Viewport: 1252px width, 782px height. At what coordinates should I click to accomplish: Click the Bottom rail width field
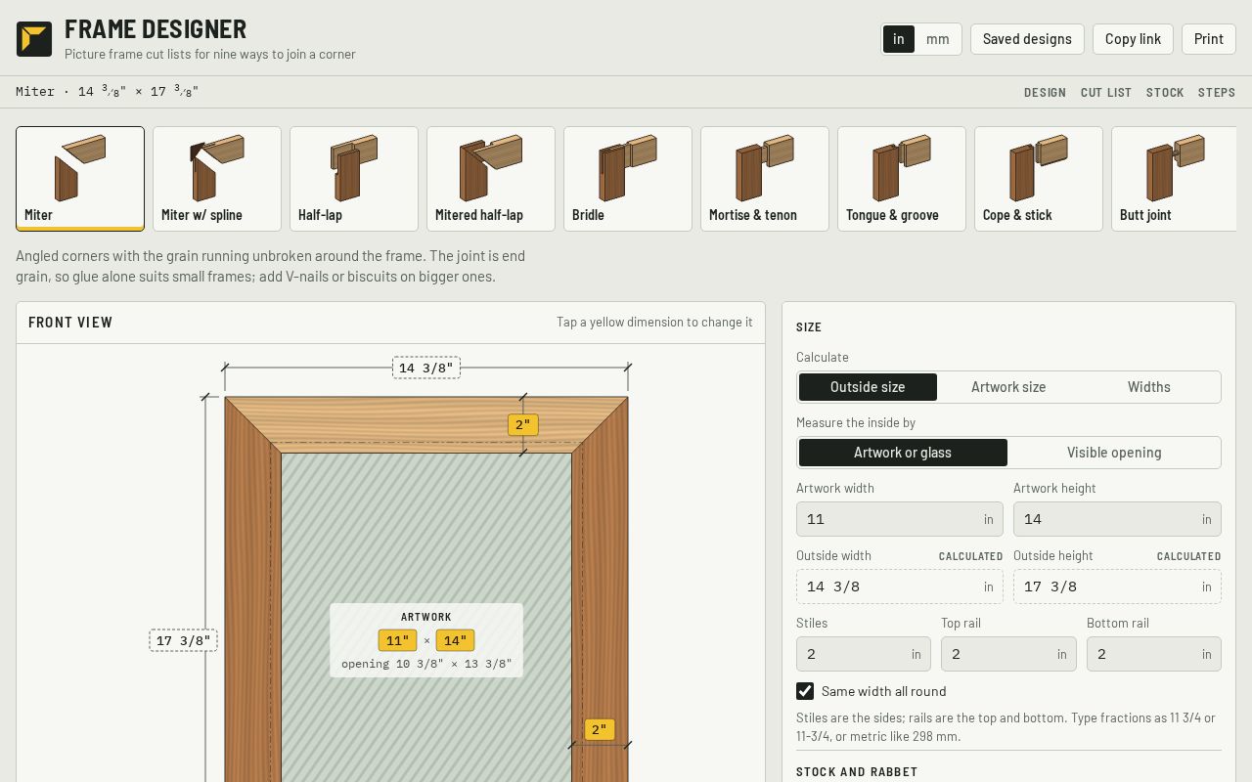click(x=1154, y=654)
